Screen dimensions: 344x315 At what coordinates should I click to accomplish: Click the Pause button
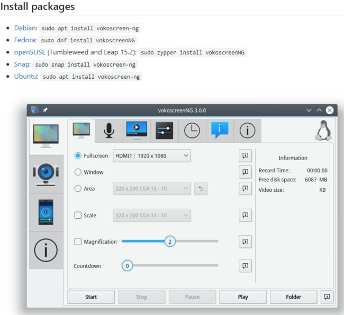click(192, 297)
